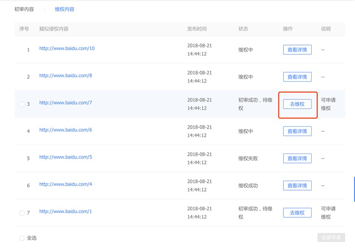355x249 pixels.
Task: Open link http://www.baidu.com/4
Action: coord(65,184)
